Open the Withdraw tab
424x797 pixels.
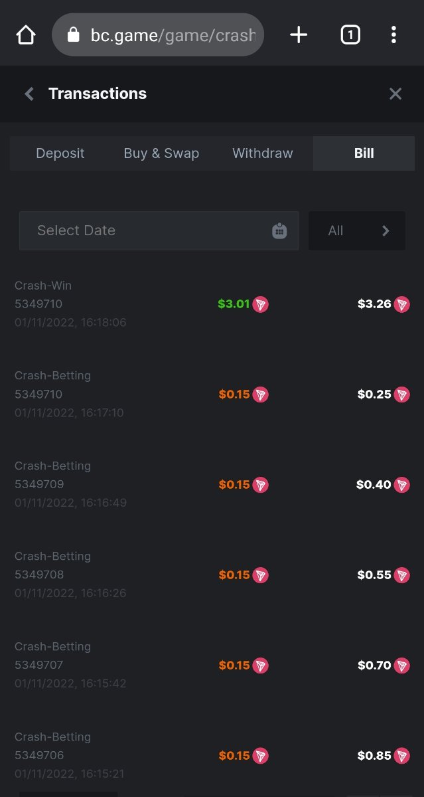(x=262, y=153)
